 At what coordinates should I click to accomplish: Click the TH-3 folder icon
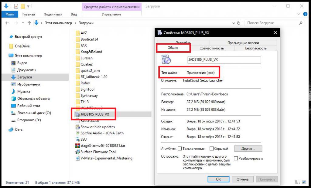point(77,102)
